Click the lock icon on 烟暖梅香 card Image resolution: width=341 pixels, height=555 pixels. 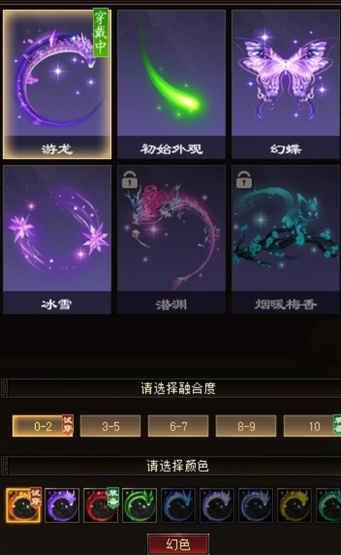[244, 180]
